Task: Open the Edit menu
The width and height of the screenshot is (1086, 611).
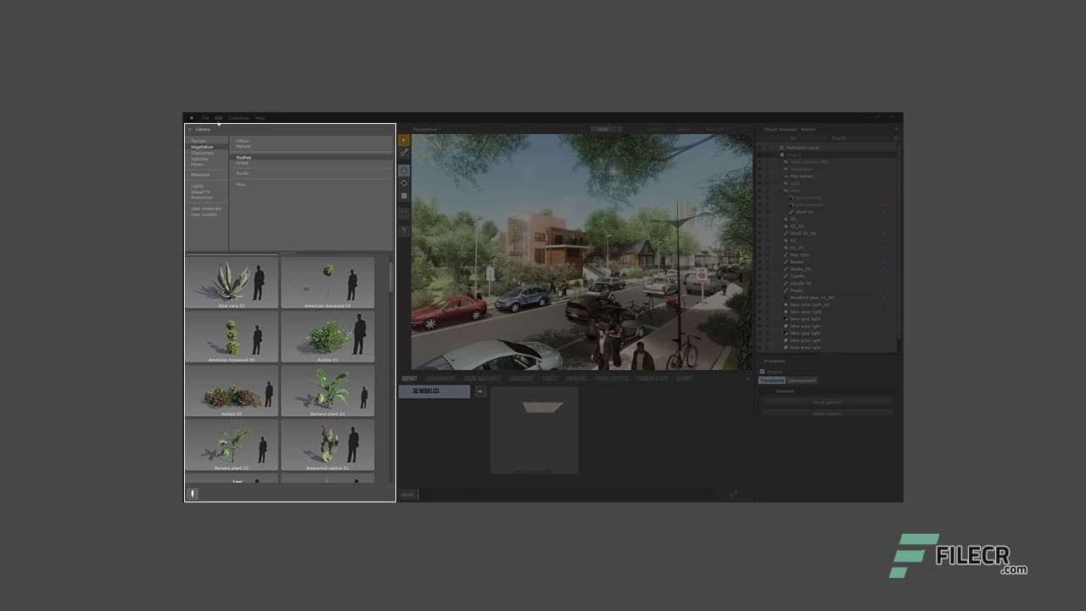Action: 218,118
